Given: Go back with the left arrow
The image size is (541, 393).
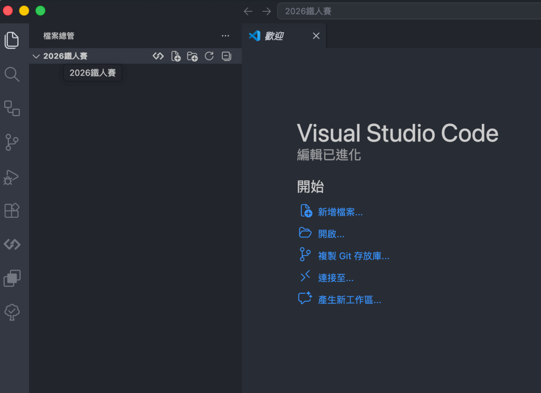Looking at the screenshot, I should coord(248,12).
